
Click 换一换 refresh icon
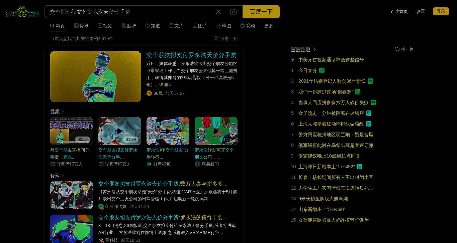tap(397, 49)
